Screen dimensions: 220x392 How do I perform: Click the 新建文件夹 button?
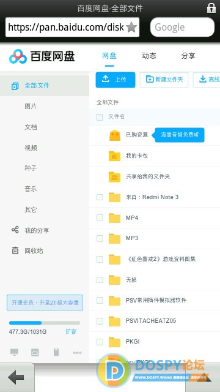[x=164, y=80]
